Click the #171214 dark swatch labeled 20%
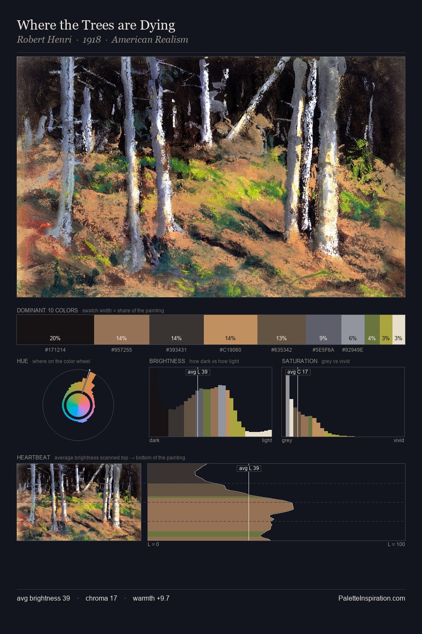Viewport: 422px width, 634px height. click(x=55, y=330)
